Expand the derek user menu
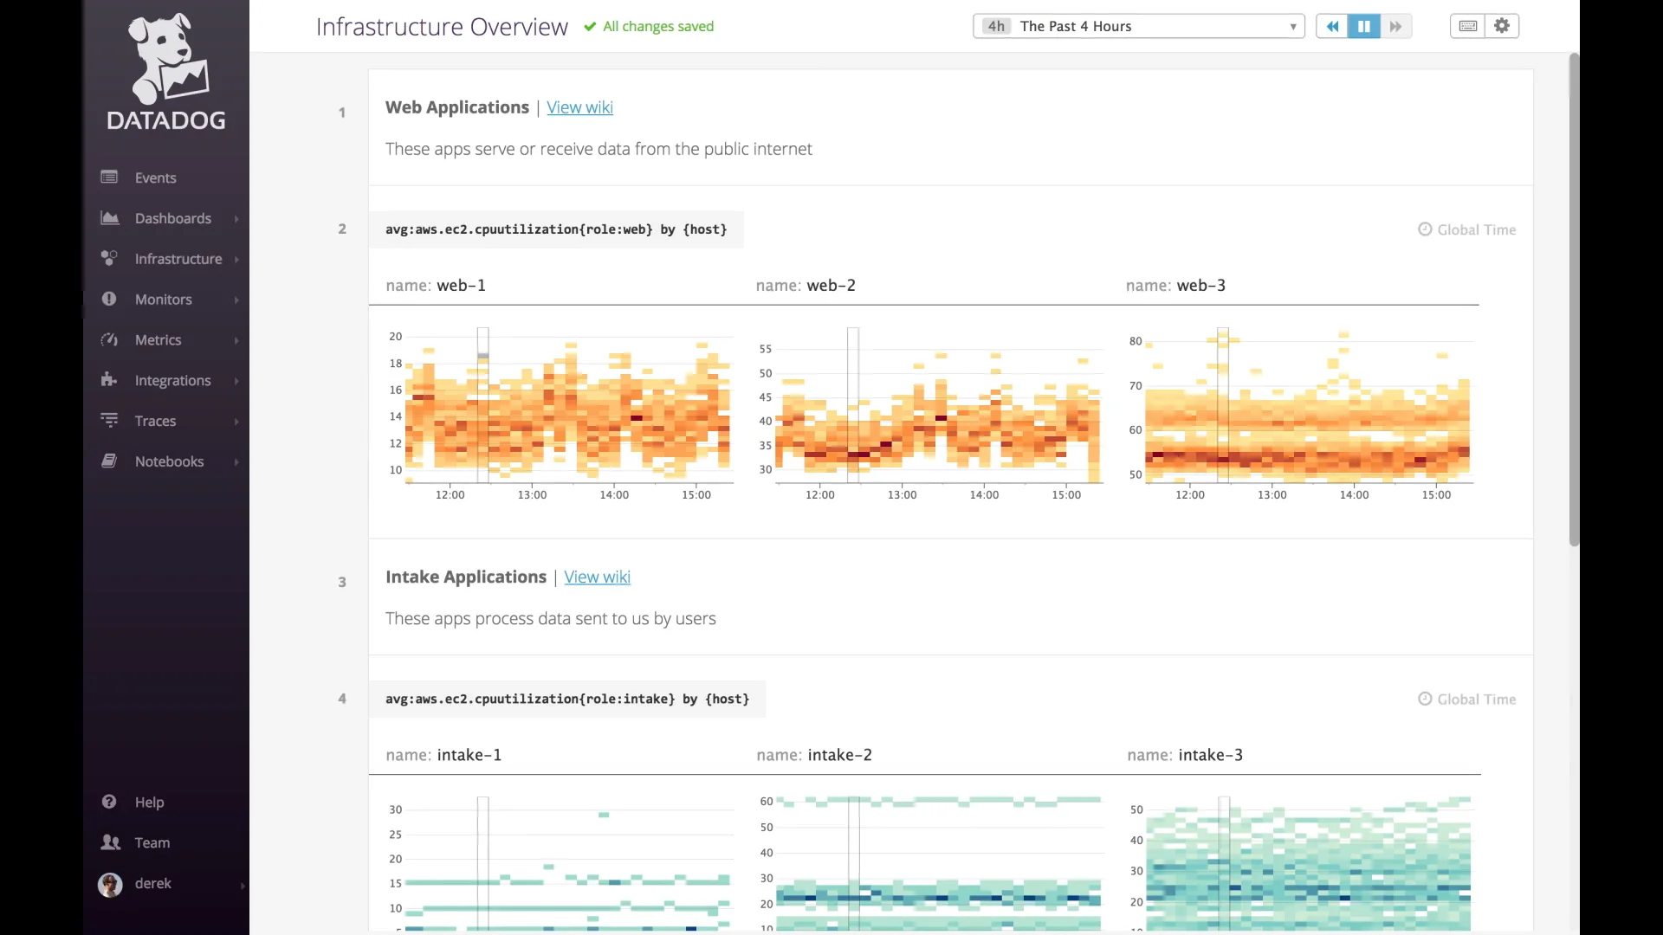1663x935 pixels. coord(242,884)
